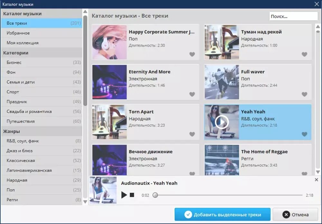The image size is (322, 224).
Task: Select the Фон category
Action: (42, 72)
